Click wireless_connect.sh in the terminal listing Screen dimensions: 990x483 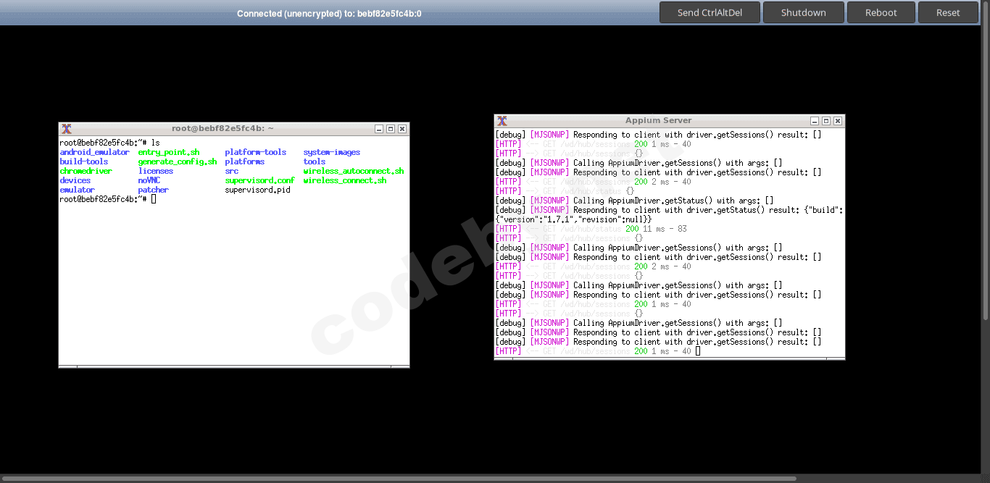coord(344,180)
